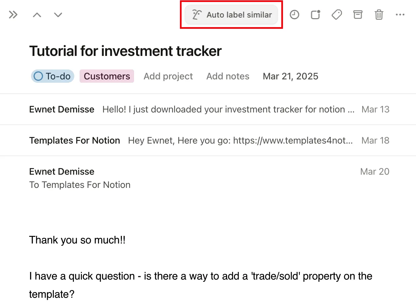Open the label tag icon
Viewport: 416px width, 307px height.
pyautogui.click(x=336, y=15)
